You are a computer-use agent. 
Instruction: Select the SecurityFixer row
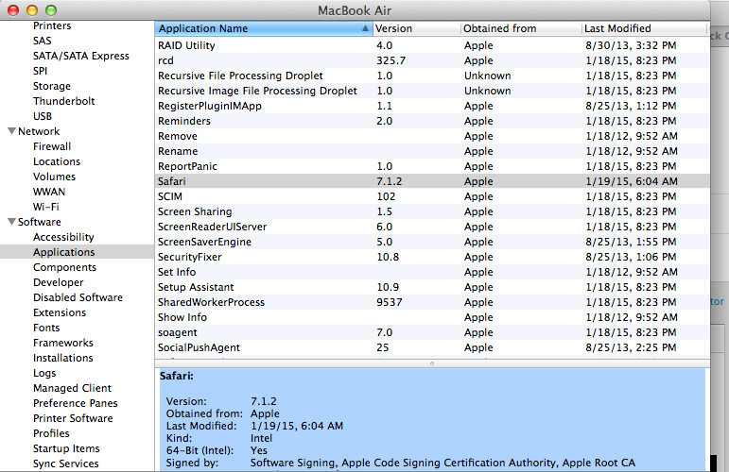432,257
